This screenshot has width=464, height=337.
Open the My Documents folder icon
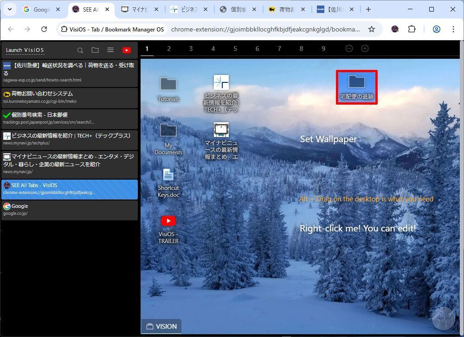(168, 139)
